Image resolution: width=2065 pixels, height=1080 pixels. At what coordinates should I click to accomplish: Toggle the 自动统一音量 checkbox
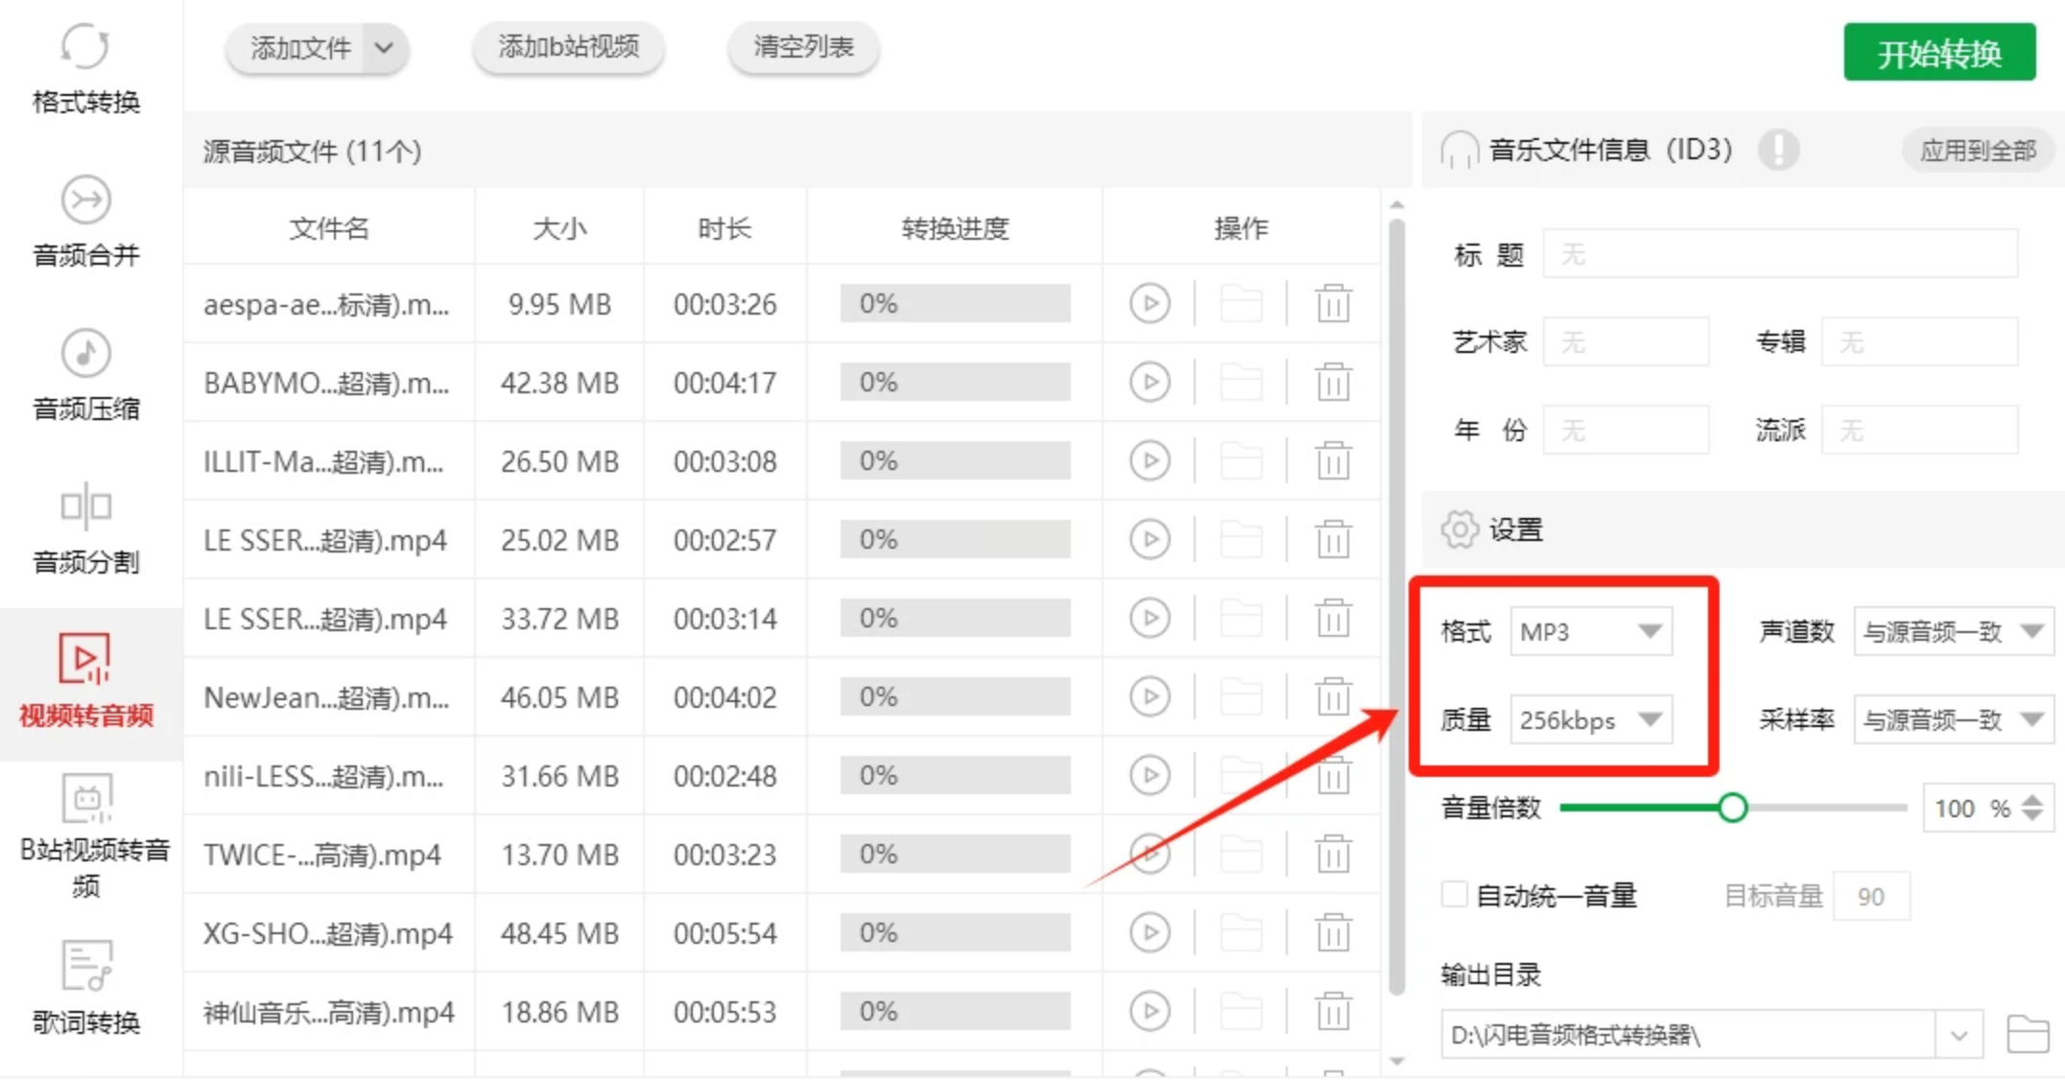(1454, 895)
